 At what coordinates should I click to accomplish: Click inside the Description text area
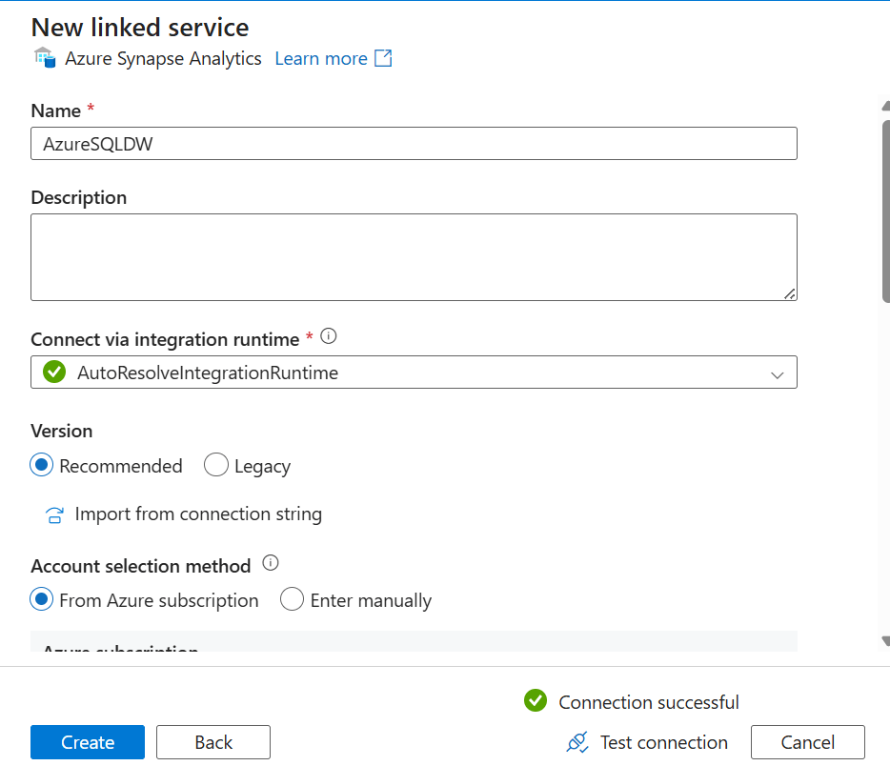[x=414, y=257]
